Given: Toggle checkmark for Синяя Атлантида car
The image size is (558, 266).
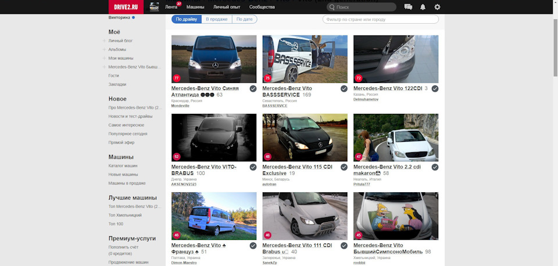Looking at the screenshot, I should click(x=253, y=88).
